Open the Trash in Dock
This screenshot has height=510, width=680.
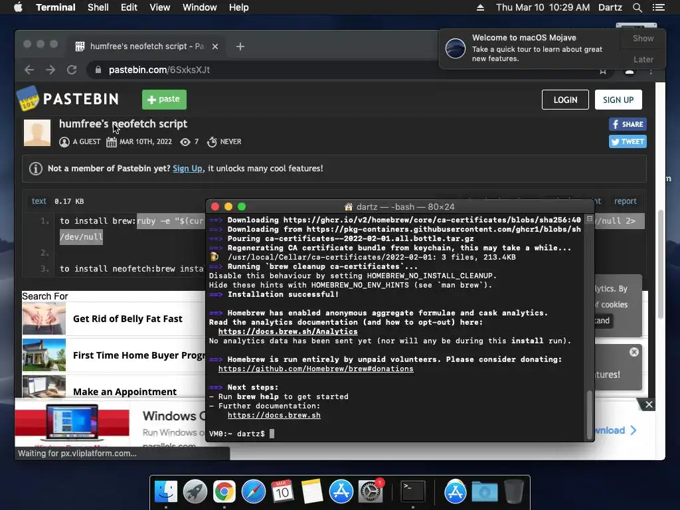514,492
